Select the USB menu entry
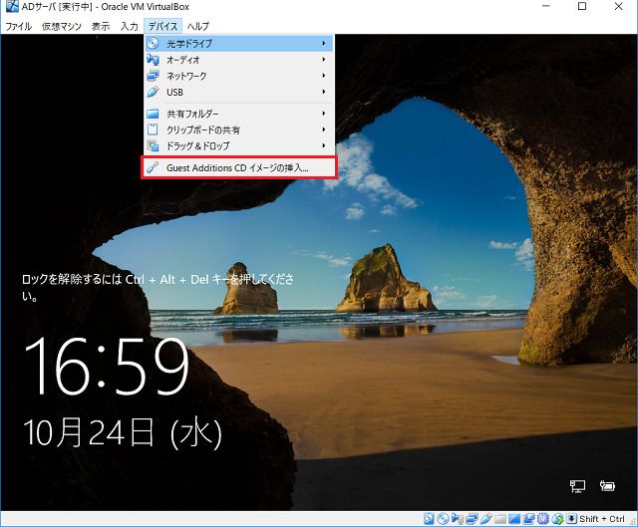Screen dimensions: 638x527 click(x=174, y=92)
